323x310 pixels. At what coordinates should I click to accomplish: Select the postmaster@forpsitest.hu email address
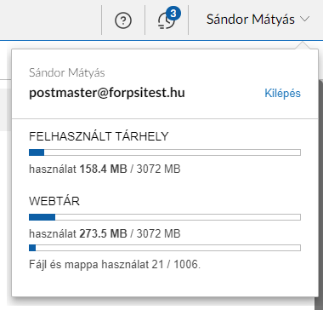pos(107,93)
